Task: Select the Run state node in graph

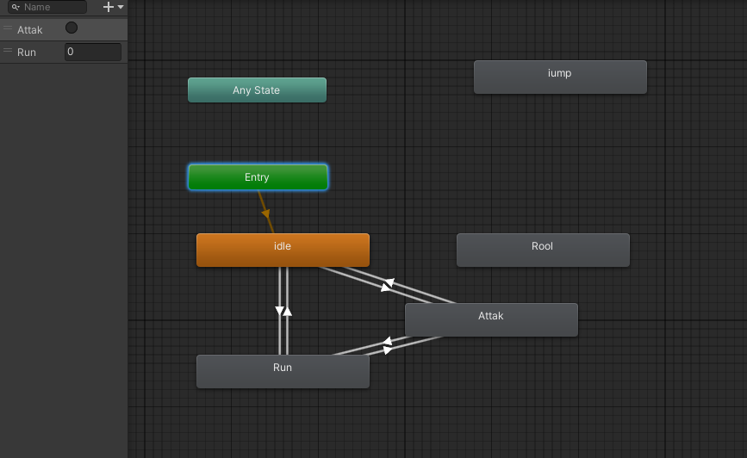Action: click(x=283, y=371)
